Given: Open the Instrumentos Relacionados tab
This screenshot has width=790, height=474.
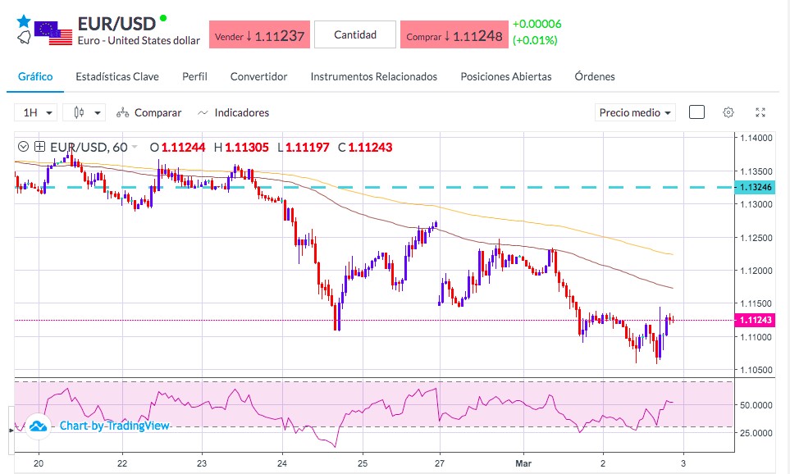Looking at the screenshot, I should (374, 76).
